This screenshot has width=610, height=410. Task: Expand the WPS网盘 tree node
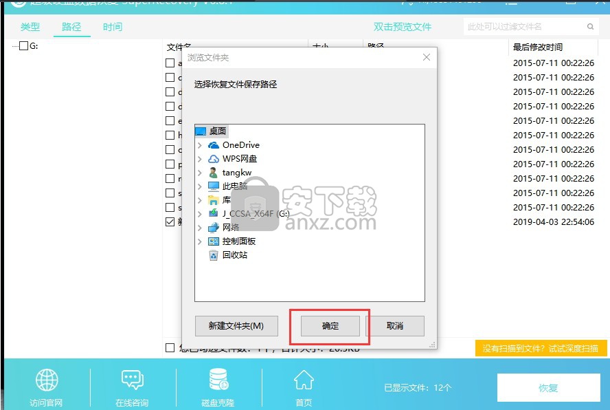[x=200, y=159]
